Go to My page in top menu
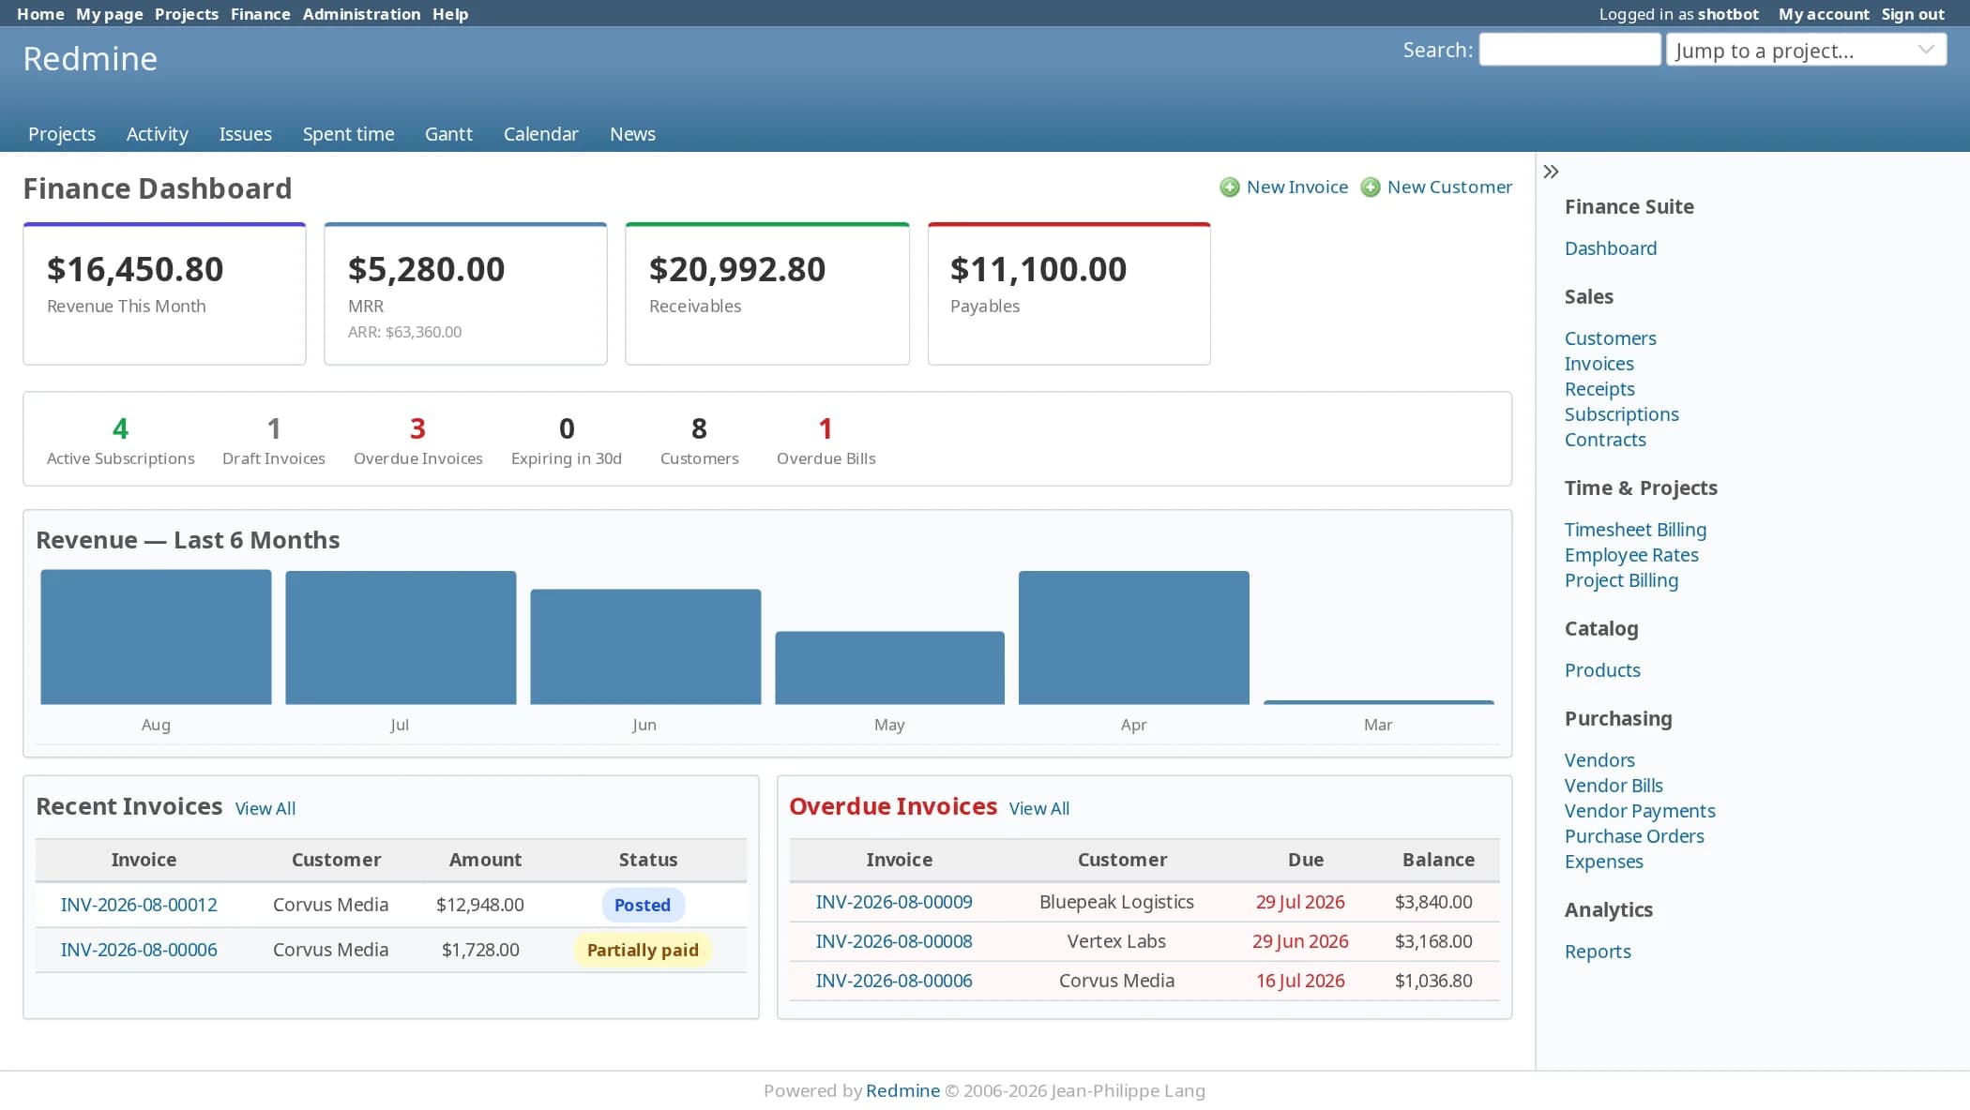1970x1110 pixels. 109,14
